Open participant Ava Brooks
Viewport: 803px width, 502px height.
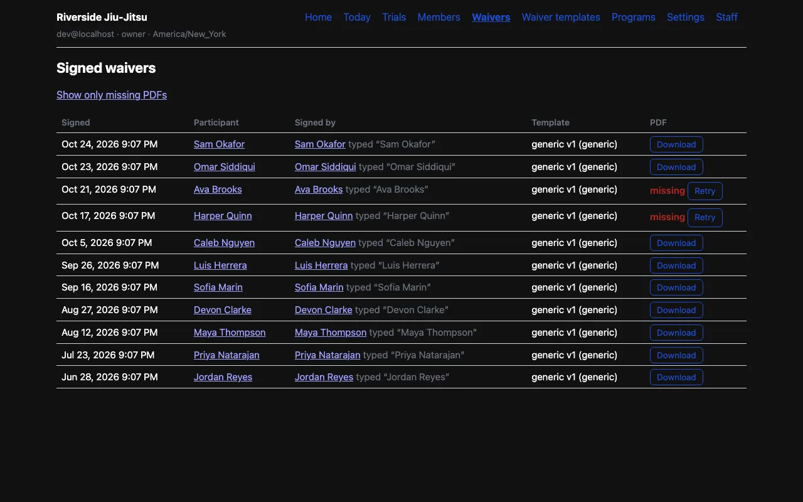tap(218, 190)
